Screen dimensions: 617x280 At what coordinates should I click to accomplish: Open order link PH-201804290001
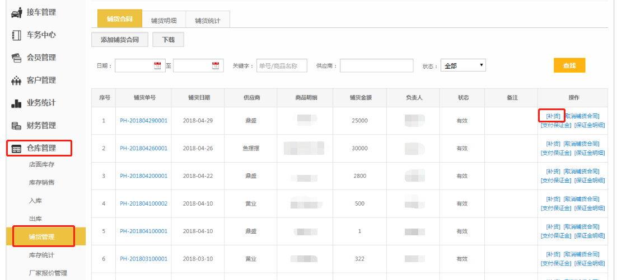pos(143,121)
